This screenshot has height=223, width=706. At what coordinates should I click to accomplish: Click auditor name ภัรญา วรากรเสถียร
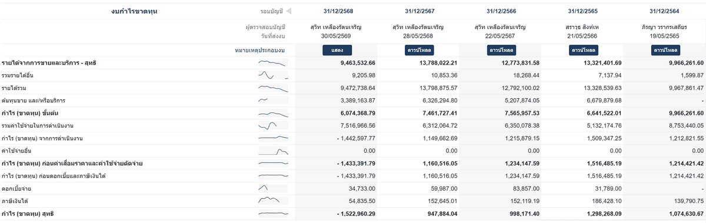tap(665, 27)
